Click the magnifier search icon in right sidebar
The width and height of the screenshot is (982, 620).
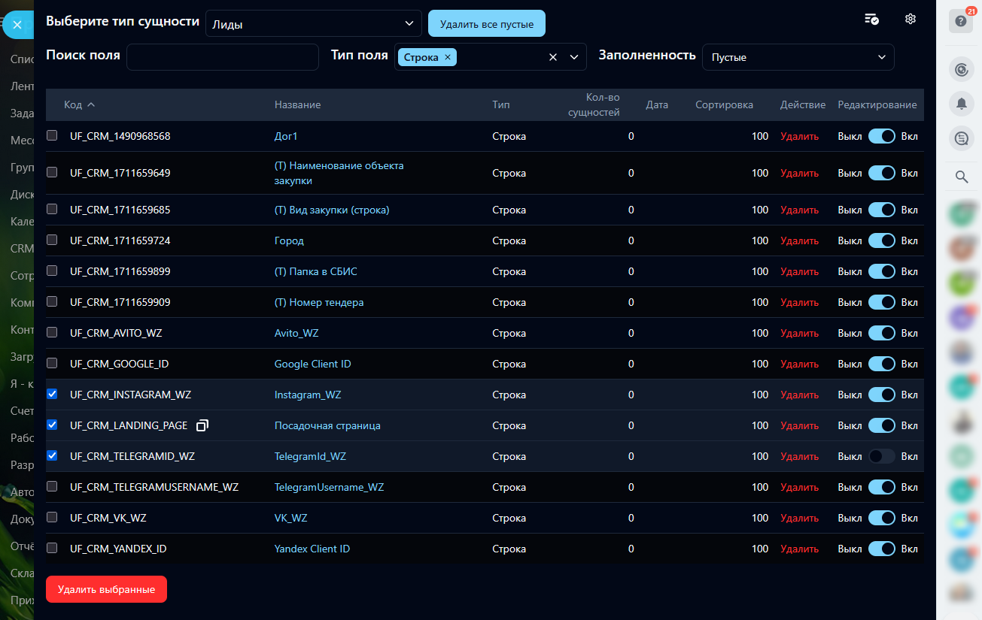click(x=961, y=177)
